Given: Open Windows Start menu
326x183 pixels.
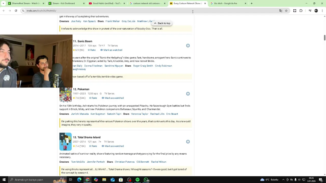Looking at the screenshot, I should pyautogui.click(x=4, y=180).
